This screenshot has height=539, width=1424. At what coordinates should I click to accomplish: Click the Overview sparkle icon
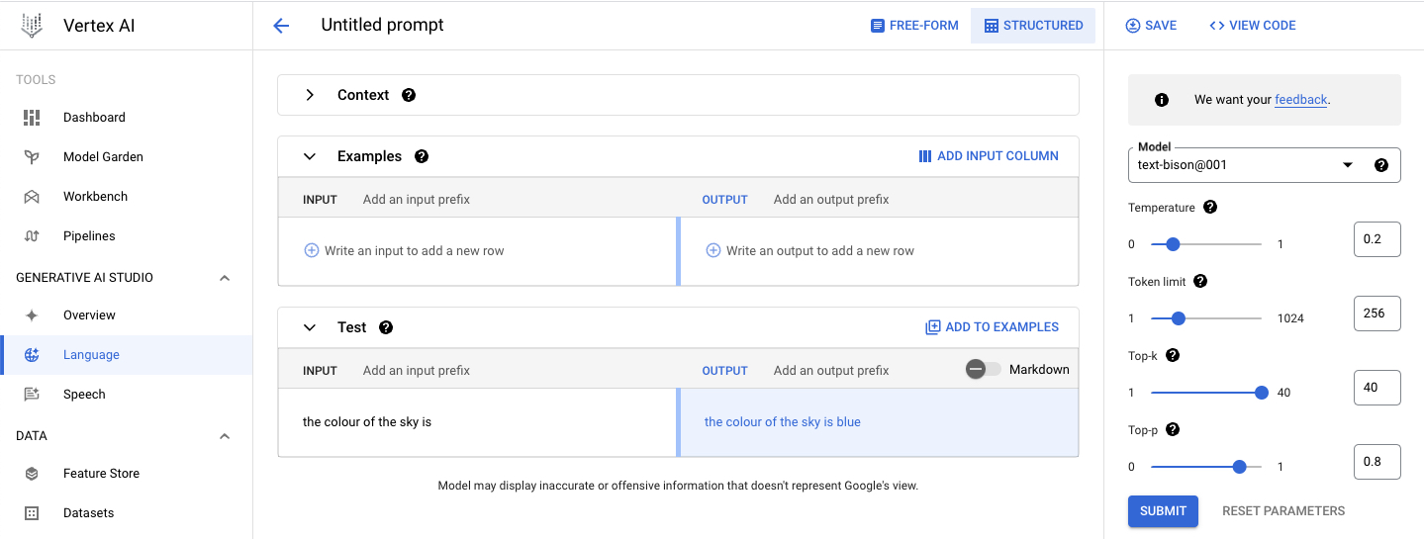tap(32, 314)
